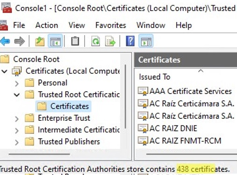Click the AC RAIZ FNMT-RCM certificate icon
Image resolution: width=237 pixels, height=175 pixels.
pyautogui.click(x=143, y=141)
